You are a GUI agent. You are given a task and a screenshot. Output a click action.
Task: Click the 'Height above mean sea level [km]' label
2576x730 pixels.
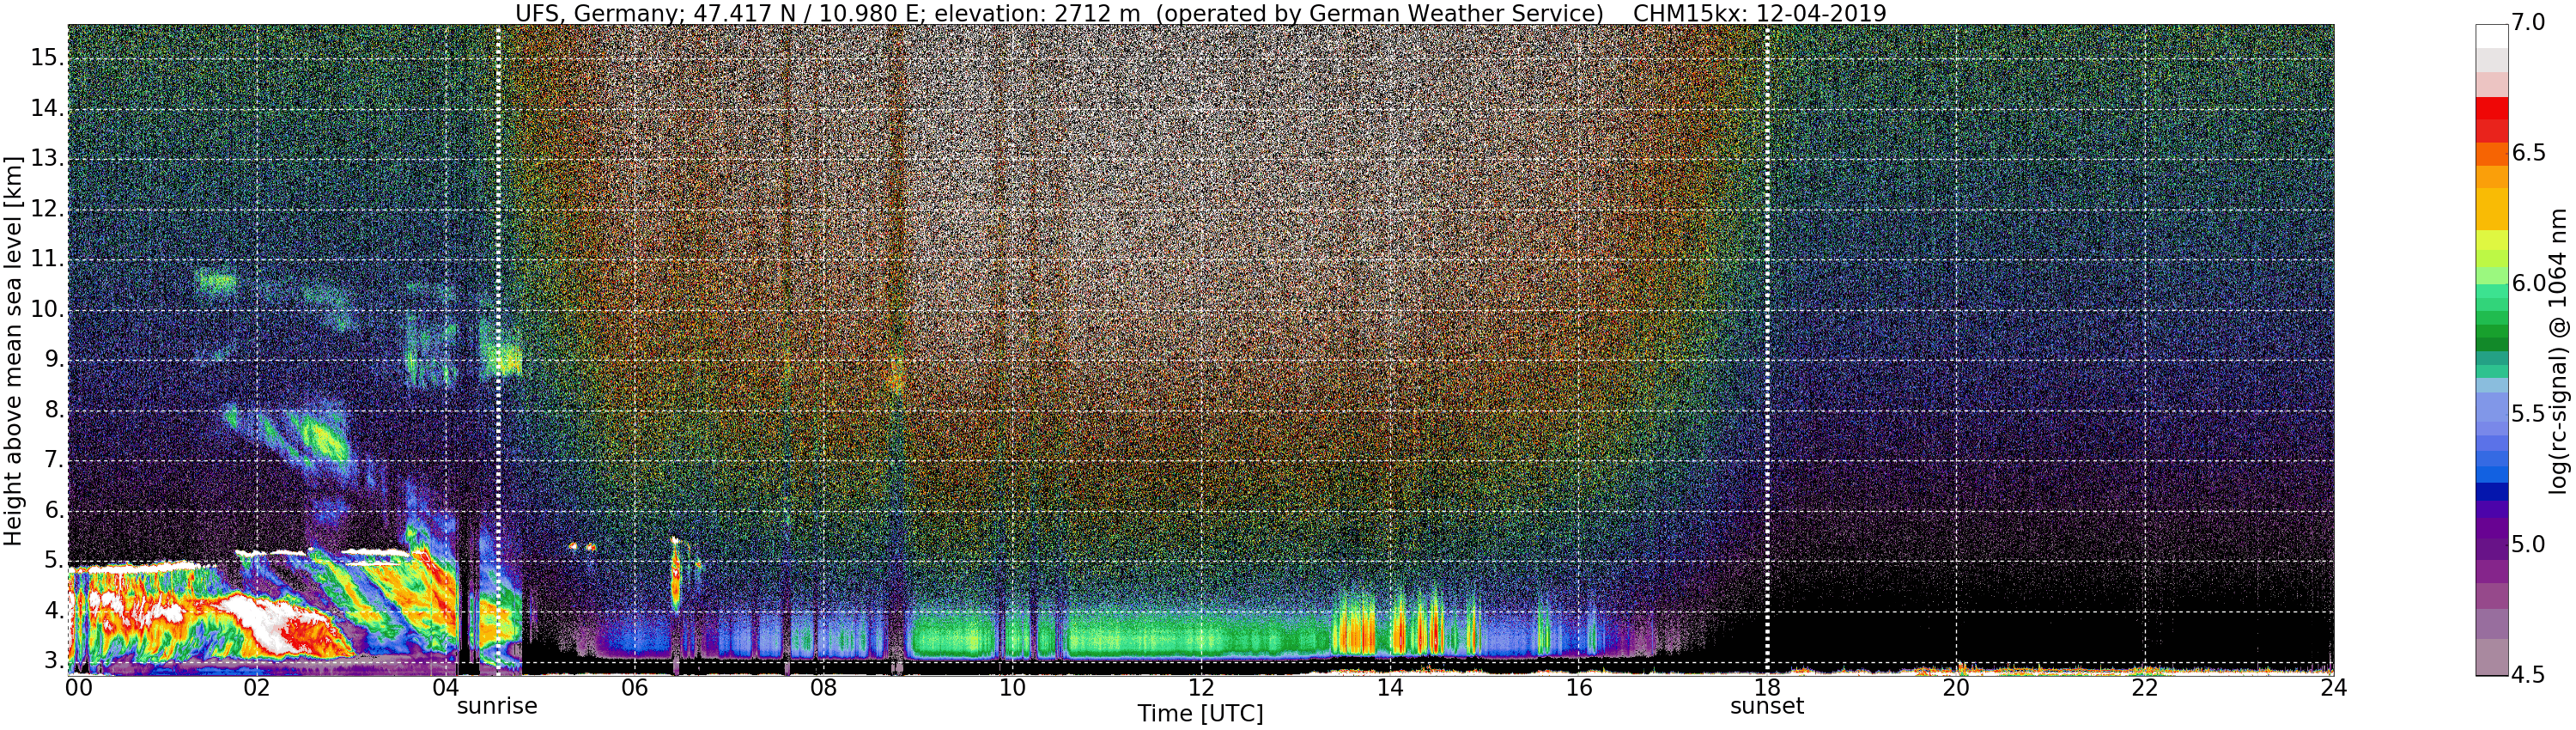click(13, 350)
